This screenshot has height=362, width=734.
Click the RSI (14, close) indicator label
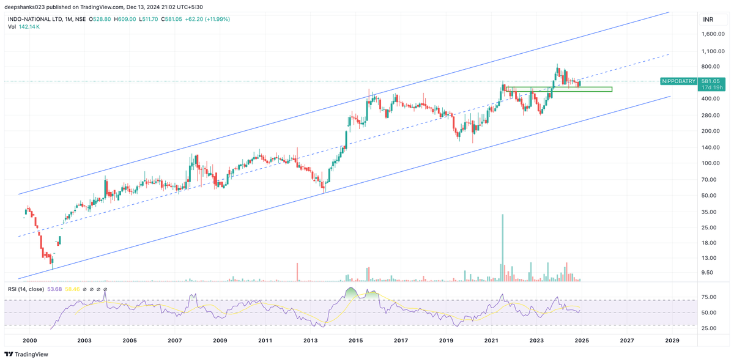pyautogui.click(x=26, y=289)
